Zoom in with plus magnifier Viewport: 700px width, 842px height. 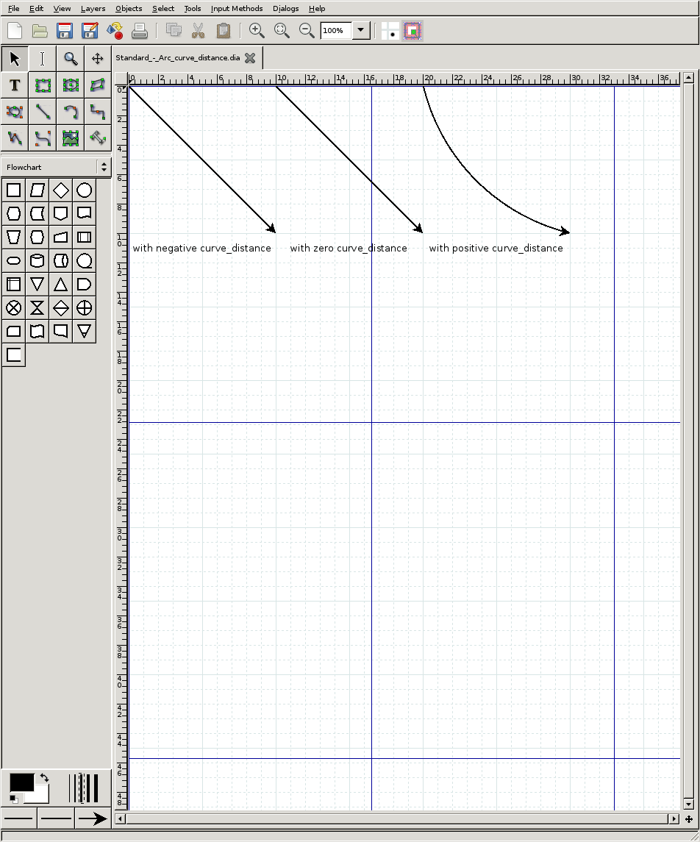[x=257, y=31]
